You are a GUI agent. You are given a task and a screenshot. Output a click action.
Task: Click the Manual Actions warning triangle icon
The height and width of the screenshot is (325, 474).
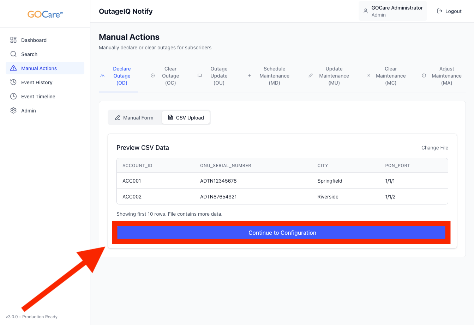point(13,68)
